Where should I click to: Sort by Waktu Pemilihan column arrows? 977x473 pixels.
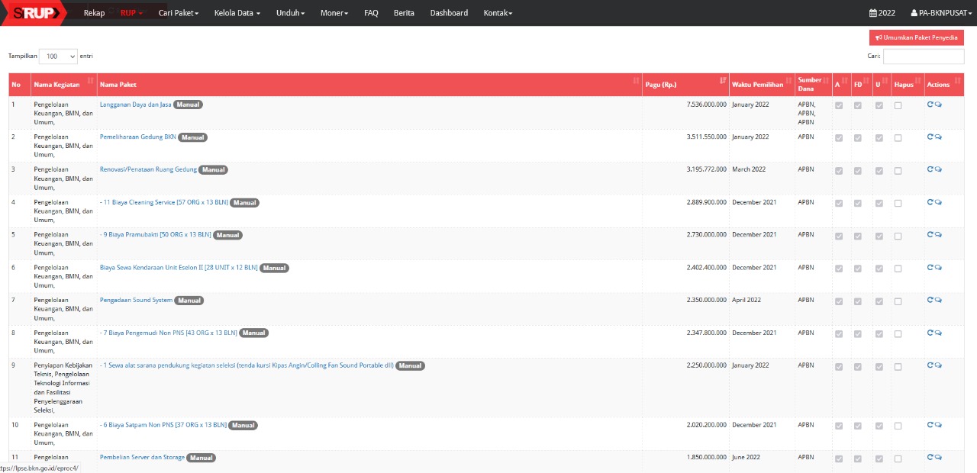point(789,81)
